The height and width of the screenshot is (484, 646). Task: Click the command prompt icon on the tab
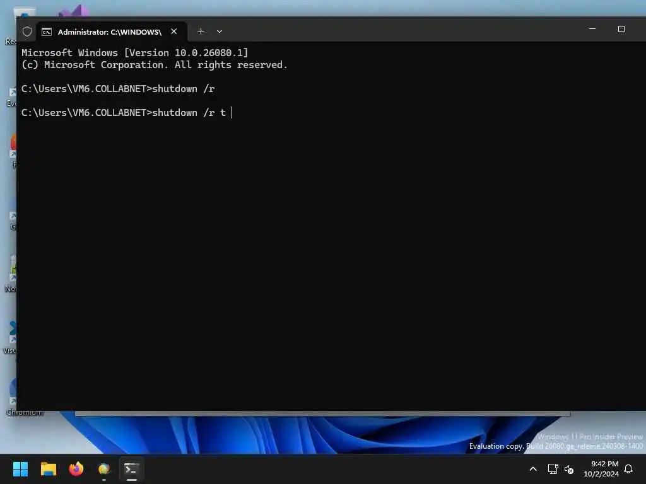[47, 32]
